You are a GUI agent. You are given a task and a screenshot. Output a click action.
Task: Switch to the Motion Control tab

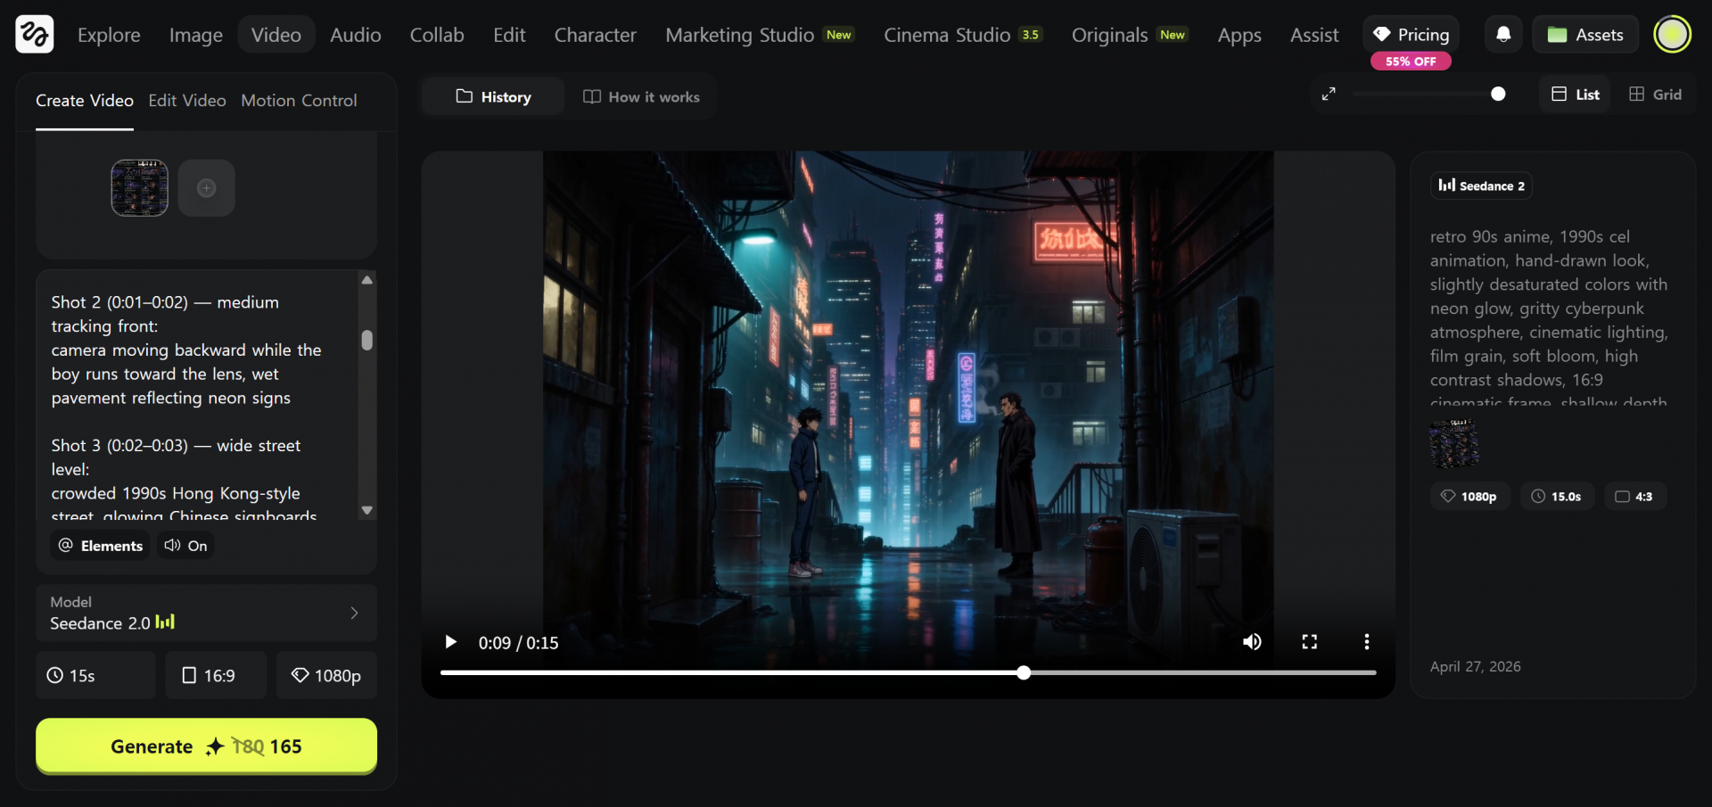[x=299, y=101]
